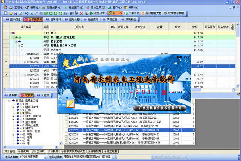
Task: Click the New file icon in toolbar
Action: coord(6,13)
